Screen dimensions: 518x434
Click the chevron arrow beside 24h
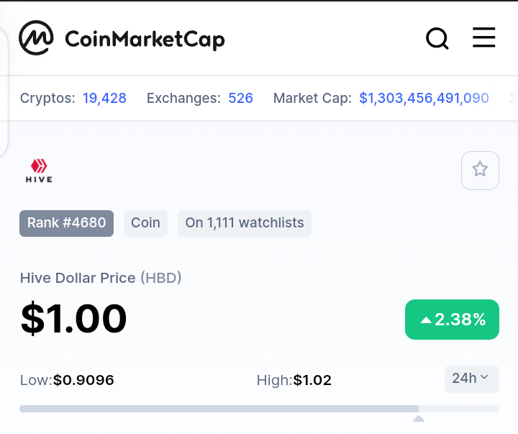coord(484,377)
